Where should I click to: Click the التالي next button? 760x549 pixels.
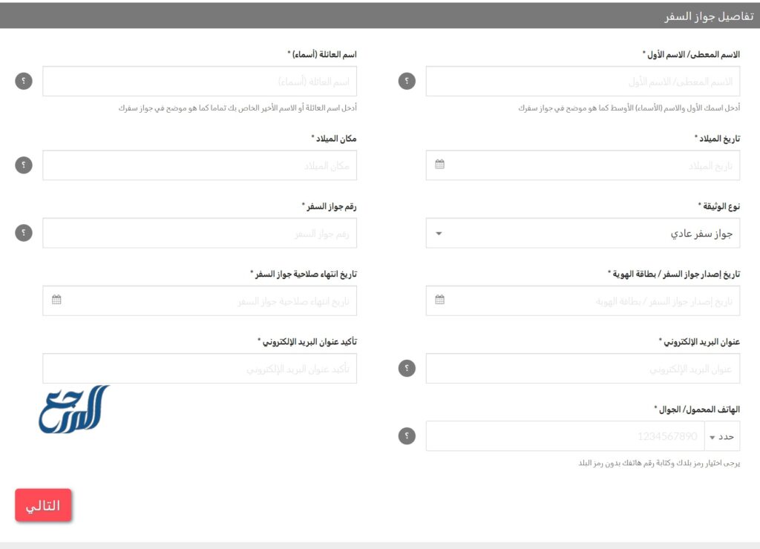point(43,504)
